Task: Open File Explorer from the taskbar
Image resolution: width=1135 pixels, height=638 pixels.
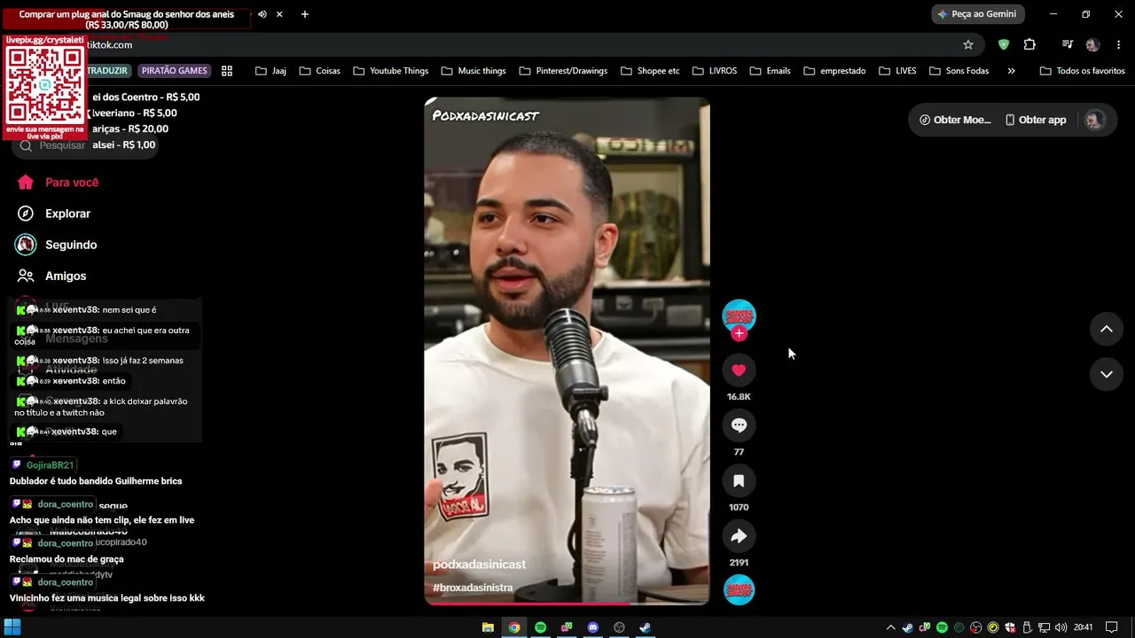Action: tap(488, 627)
